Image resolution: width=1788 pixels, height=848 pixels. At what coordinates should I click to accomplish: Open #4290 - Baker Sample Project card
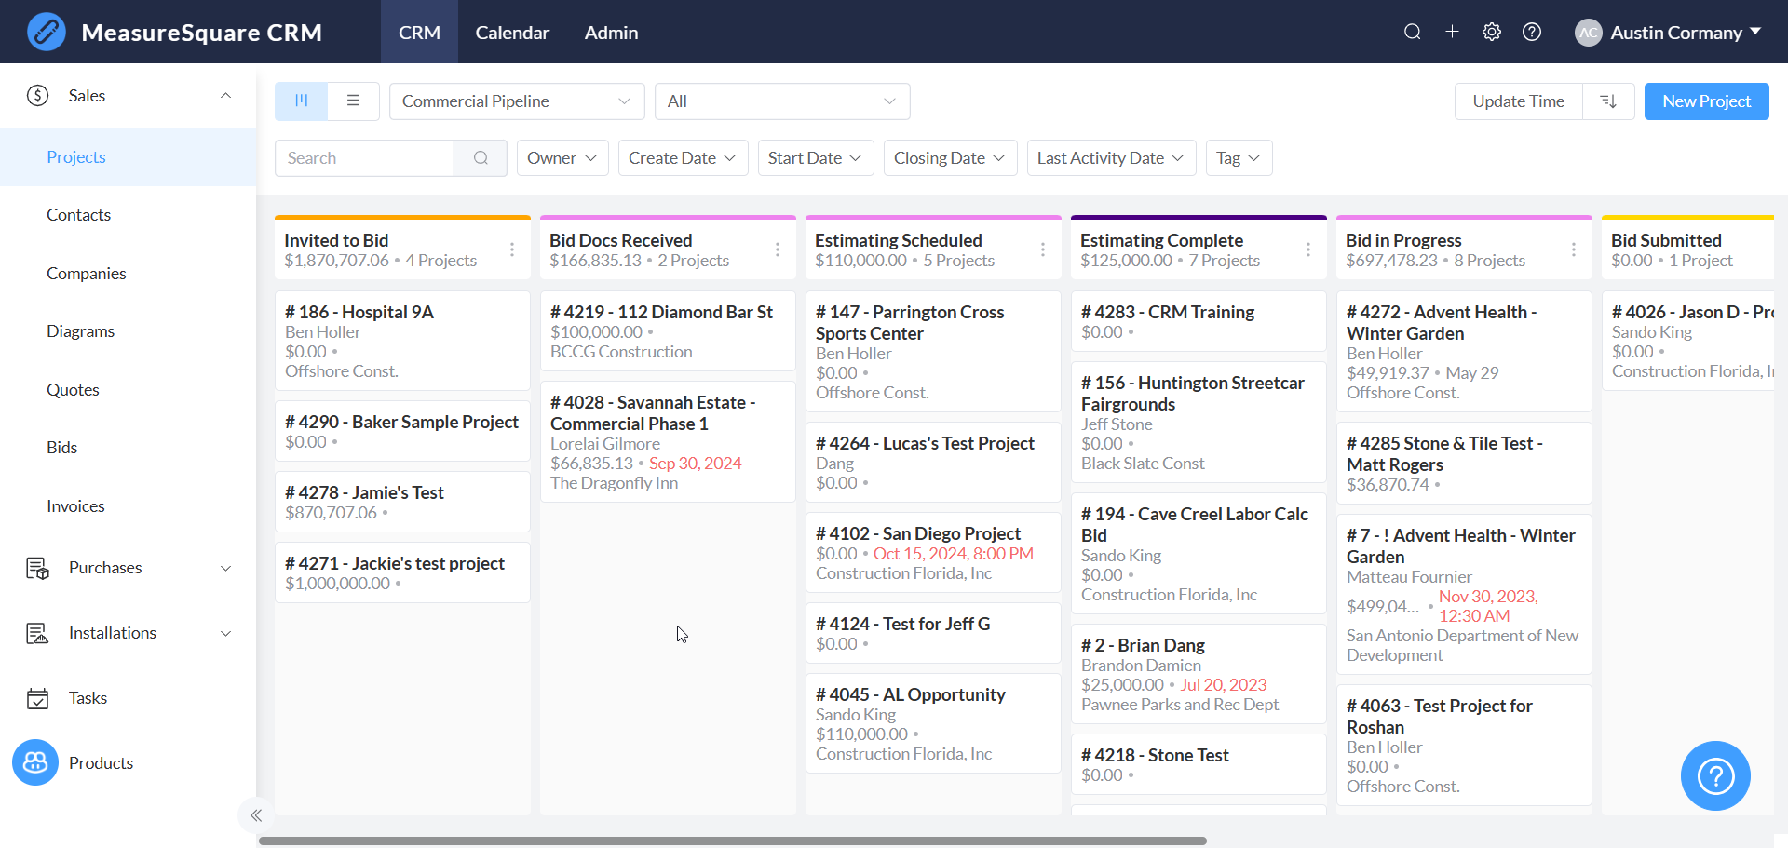click(x=402, y=431)
